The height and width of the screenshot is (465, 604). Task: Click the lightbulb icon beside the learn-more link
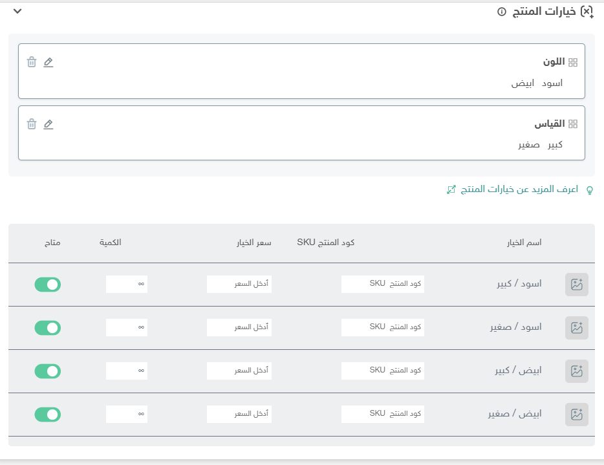pos(589,190)
